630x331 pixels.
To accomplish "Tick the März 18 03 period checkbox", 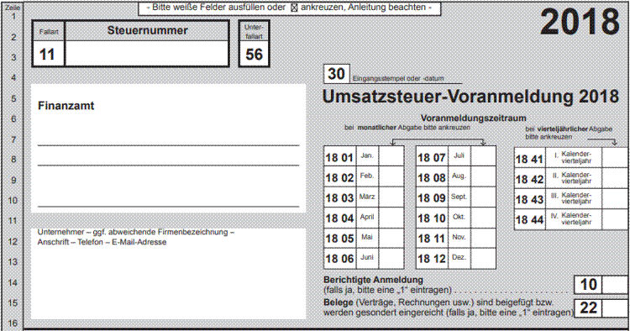I will 391,197.
